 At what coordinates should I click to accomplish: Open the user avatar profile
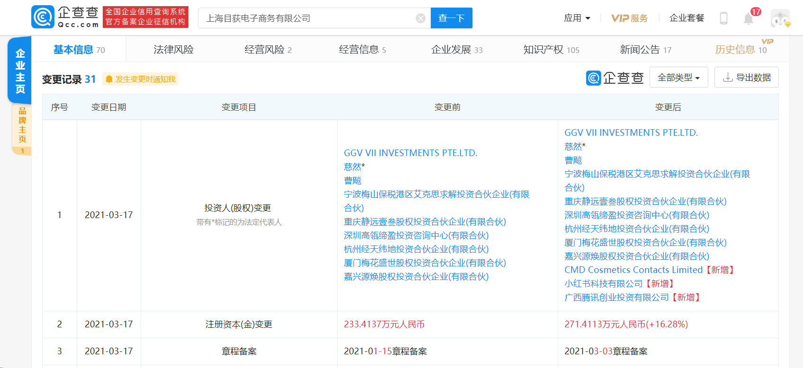[x=780, y=18]
